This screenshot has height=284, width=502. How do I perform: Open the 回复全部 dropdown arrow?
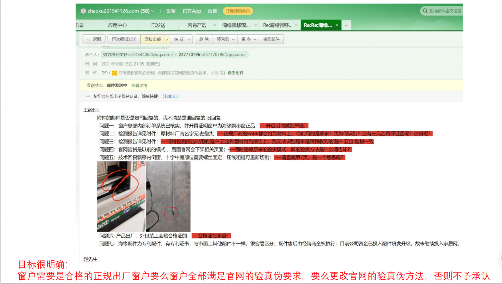[x=166, y=39]
